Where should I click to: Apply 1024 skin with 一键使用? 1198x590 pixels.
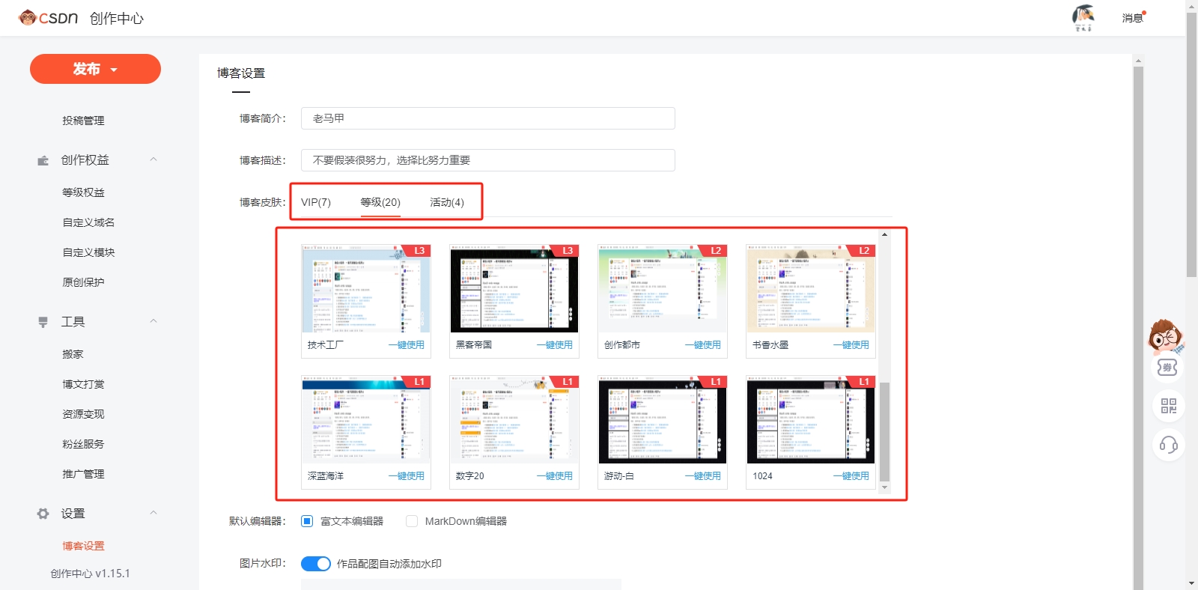click(851, 476)
